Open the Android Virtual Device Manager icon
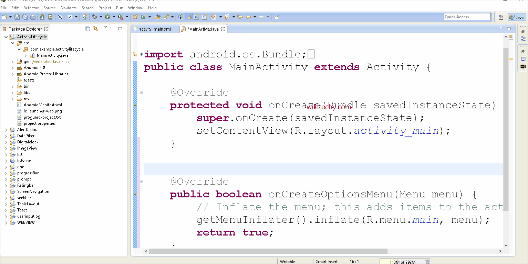This screenshot has width=528, height=264. click(x=51, y=16)
